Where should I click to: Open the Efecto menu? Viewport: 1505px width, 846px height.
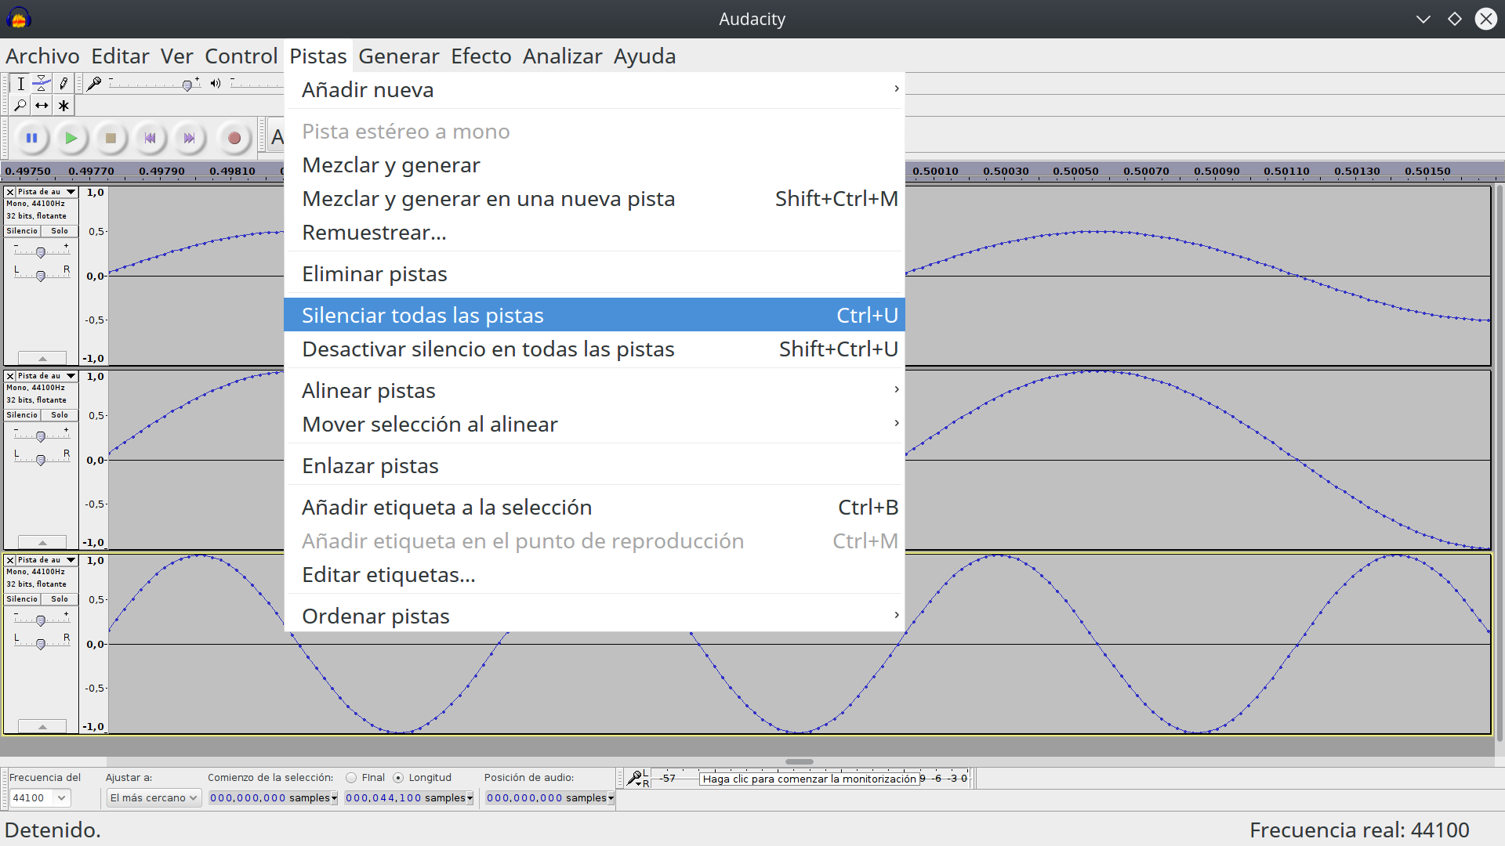click(481, 56)
